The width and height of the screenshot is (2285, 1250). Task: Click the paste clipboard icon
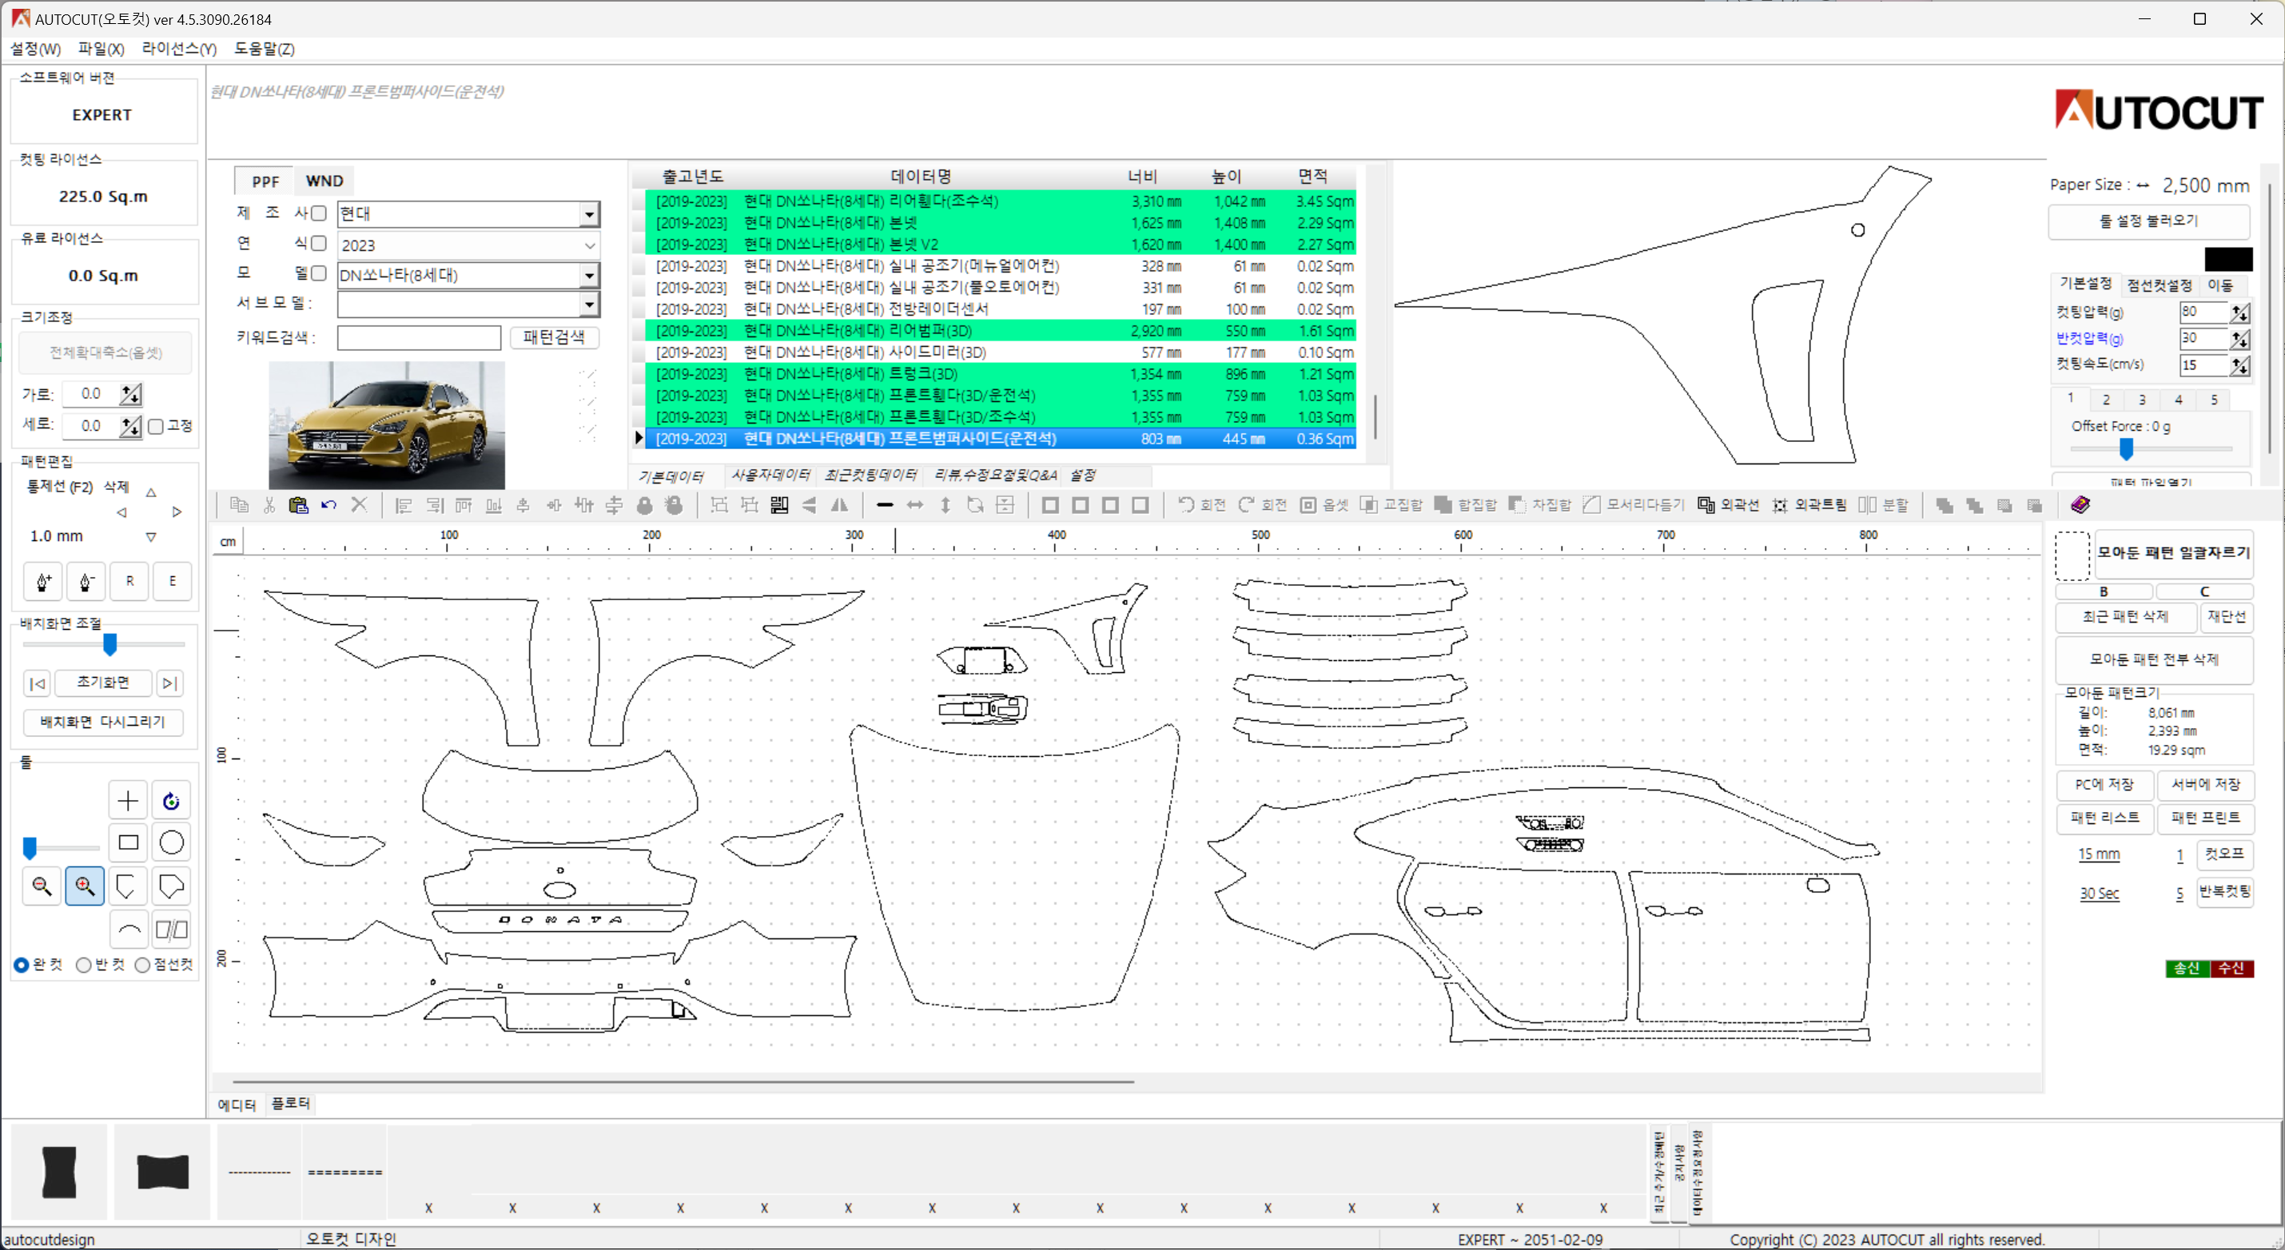(x=299, y=505)
